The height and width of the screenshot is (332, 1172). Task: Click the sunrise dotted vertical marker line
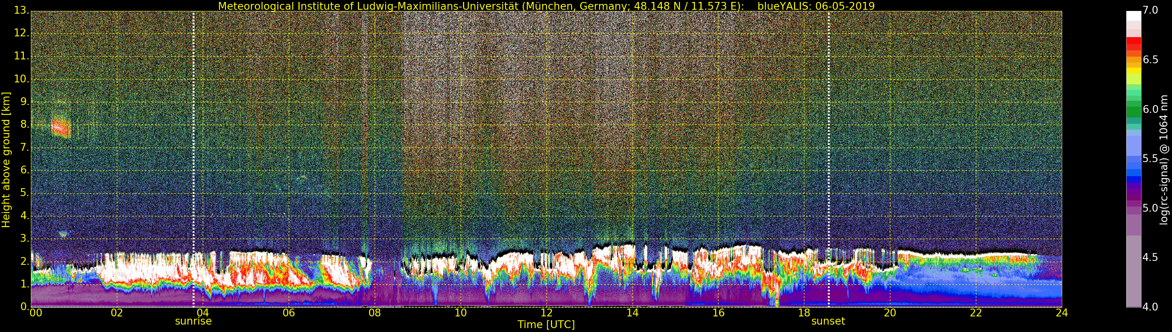(193, 159)
